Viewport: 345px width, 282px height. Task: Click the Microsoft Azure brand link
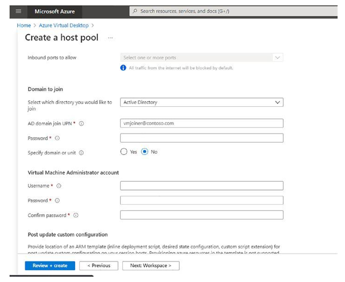54,12
